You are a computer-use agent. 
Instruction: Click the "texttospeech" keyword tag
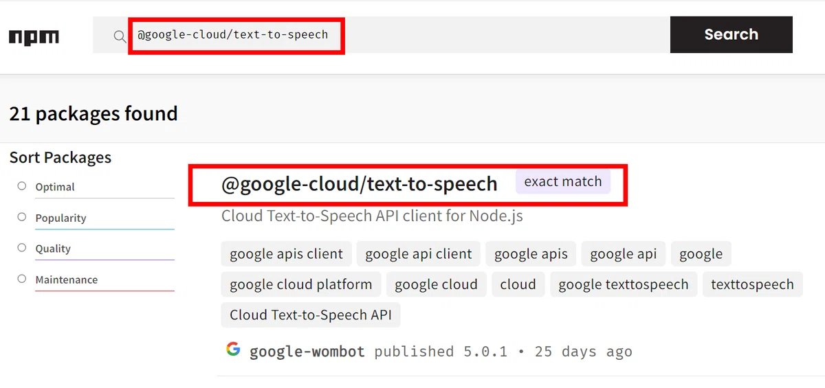pos(752,284)
